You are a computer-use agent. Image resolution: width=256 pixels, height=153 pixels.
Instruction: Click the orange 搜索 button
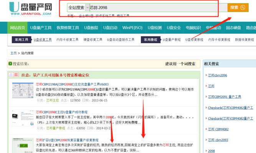tap(238, 8)
